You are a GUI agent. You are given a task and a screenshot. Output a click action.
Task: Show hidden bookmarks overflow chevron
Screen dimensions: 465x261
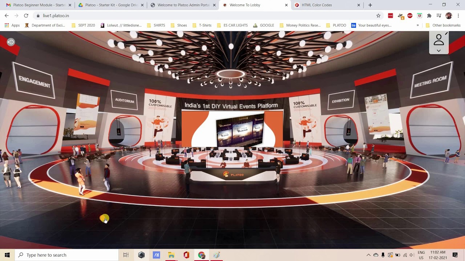[417, 25]
